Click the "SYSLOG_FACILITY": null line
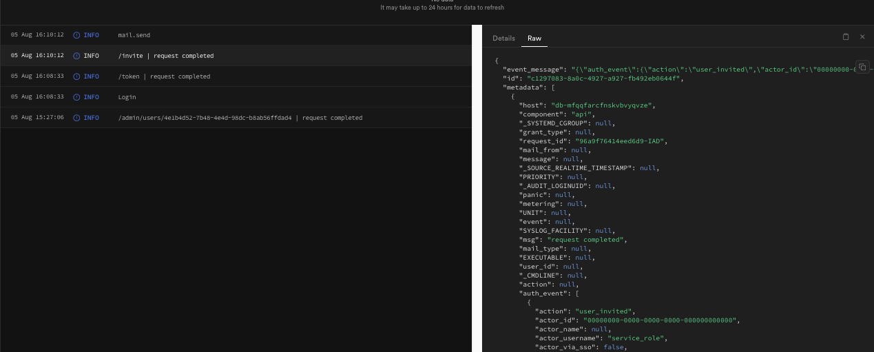The height and width of the screenshot is (352, 874). [566, 231]
